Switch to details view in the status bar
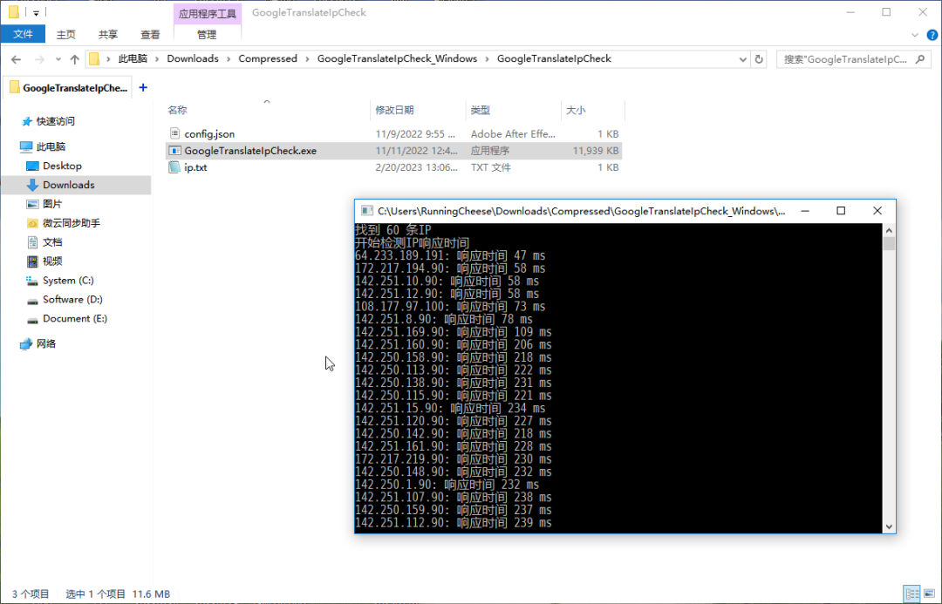Screen dimensions: 942x604 point(911,594)
